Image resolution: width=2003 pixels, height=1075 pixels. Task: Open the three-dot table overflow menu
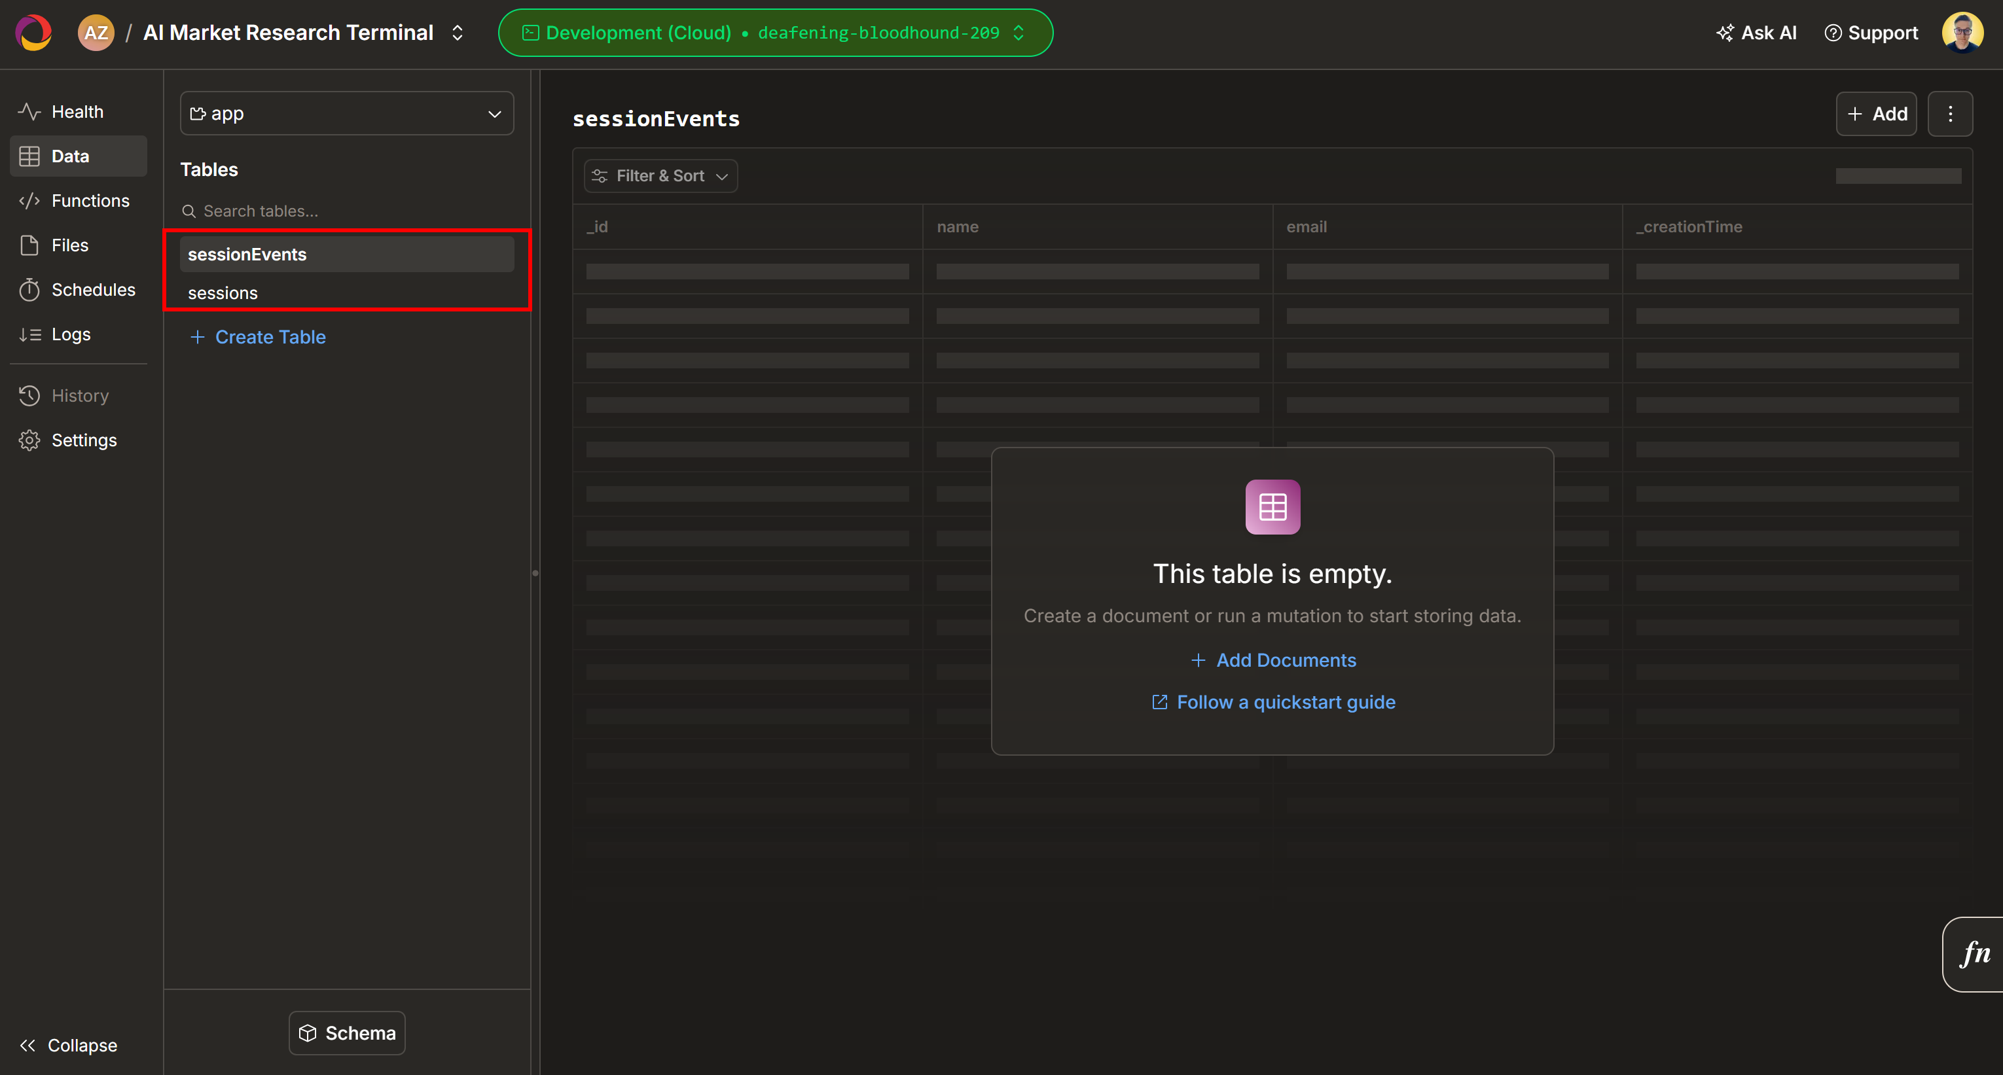click(x=1949, y=113)
